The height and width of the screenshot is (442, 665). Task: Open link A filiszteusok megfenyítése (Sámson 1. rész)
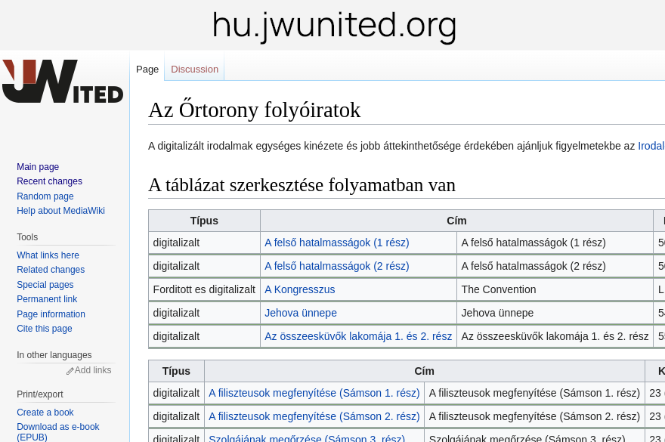coord(314,393)
